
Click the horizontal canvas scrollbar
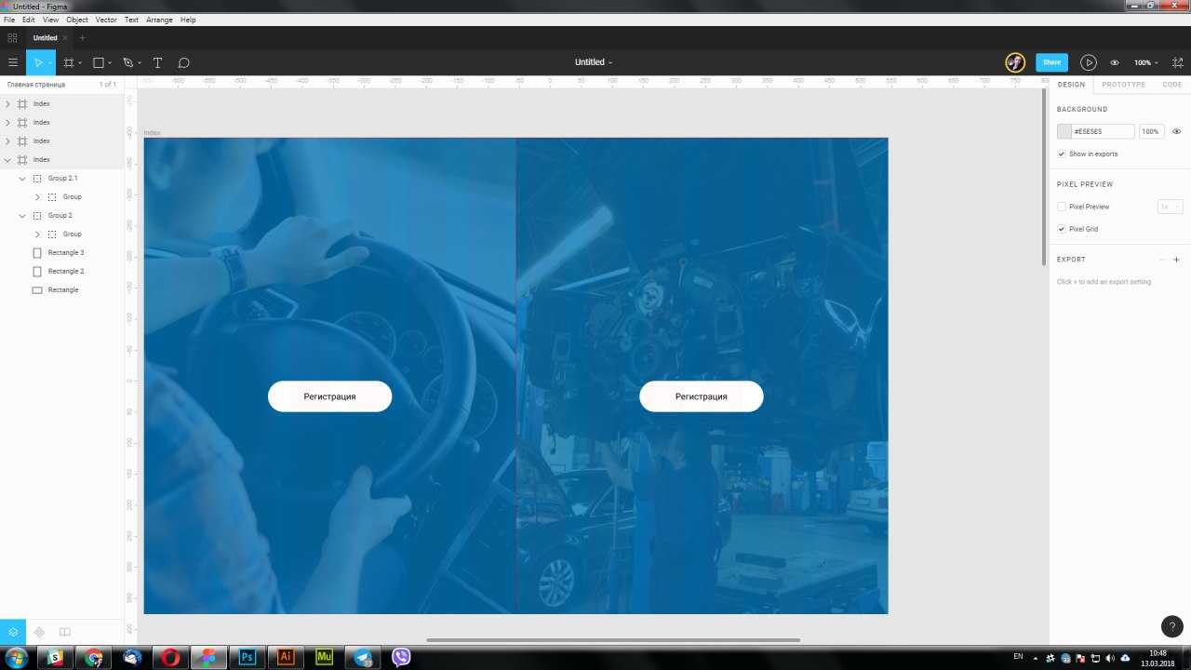613,640
